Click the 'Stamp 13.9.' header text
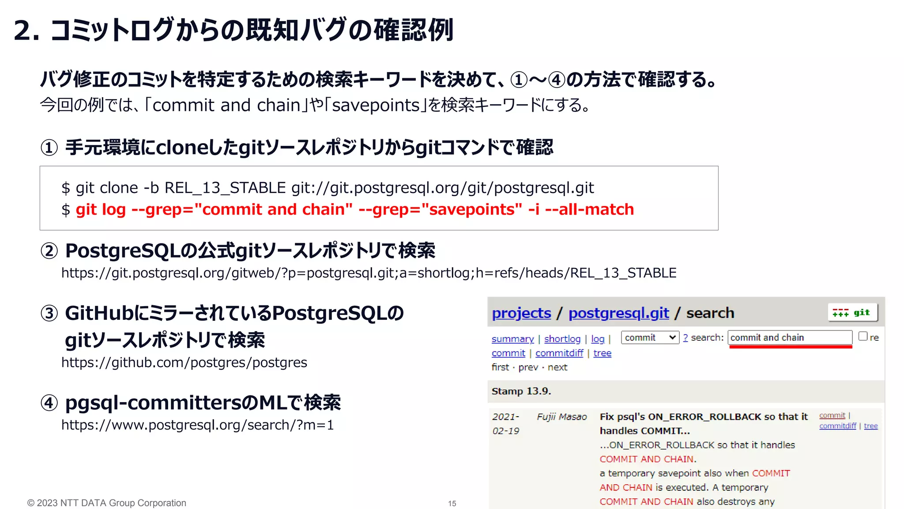Viewport: 904px width, 509px height. click(521, 391)
